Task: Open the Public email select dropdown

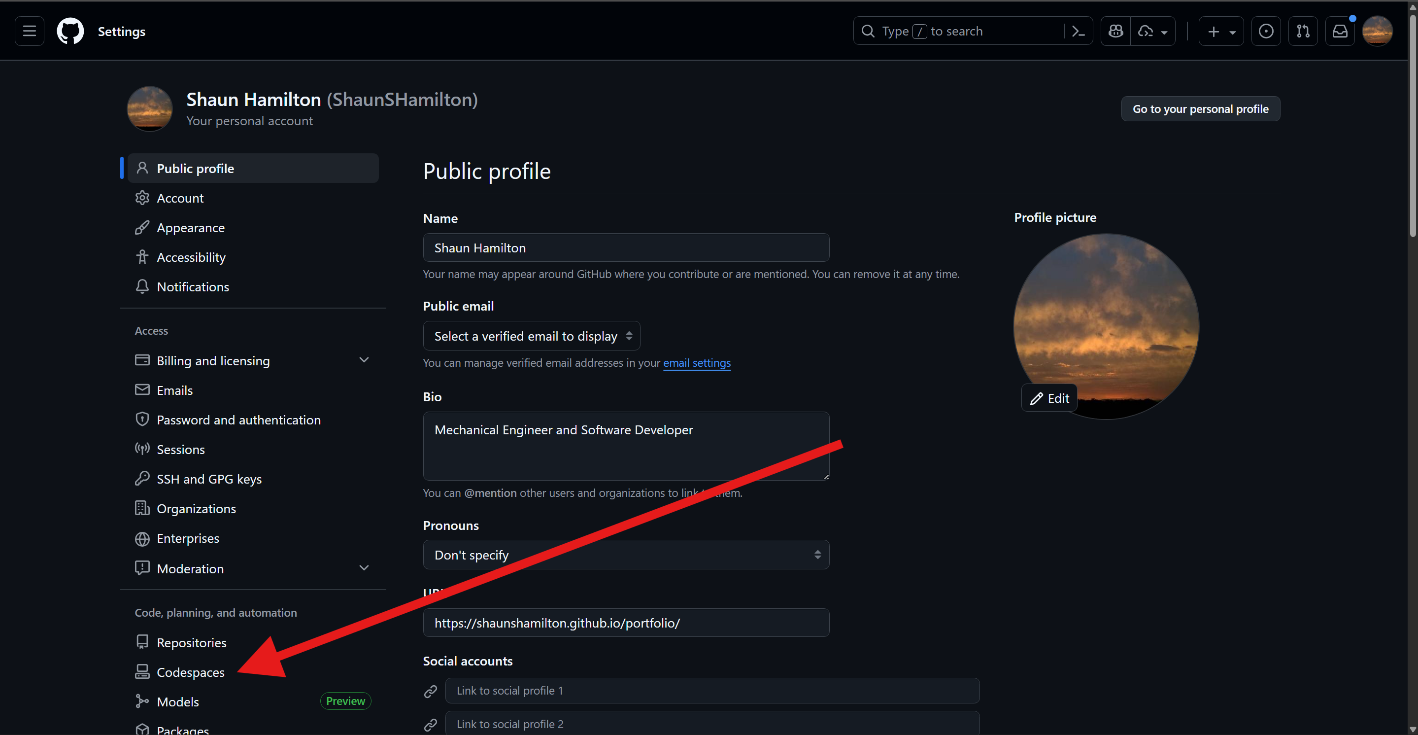Action: click(x=531, y=336)
